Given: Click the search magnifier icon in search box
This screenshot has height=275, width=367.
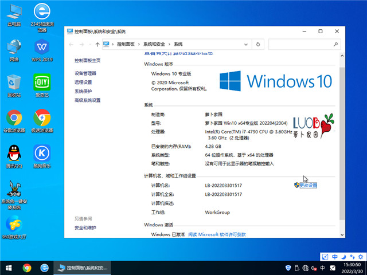Looking at the screenshot, I should [x=335, y=44].
